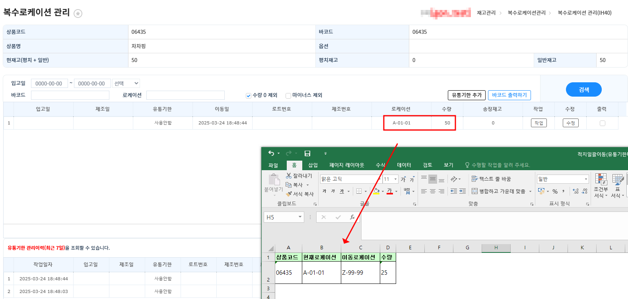This screenshot has height=299, width=628.
Task: Switch to the 데이터 ribbon tab
Action: click(404, 165)
